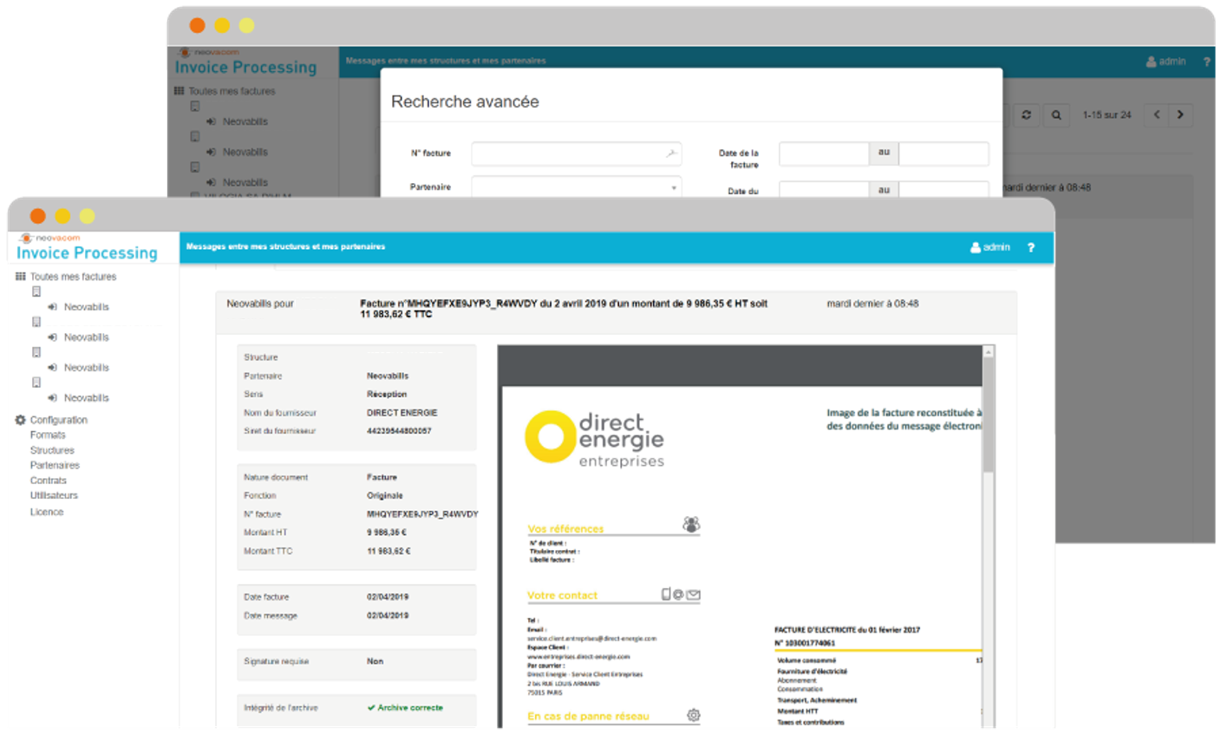Go to the previous page with the left chevron
The height and width of the screenshot is (747, 1221).
[1156, 115]
